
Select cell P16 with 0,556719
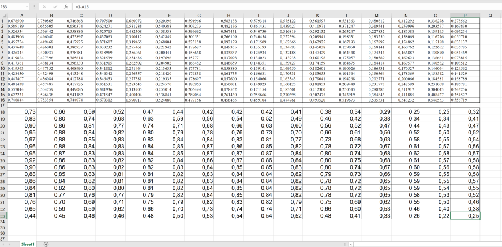tap(465, 100)
